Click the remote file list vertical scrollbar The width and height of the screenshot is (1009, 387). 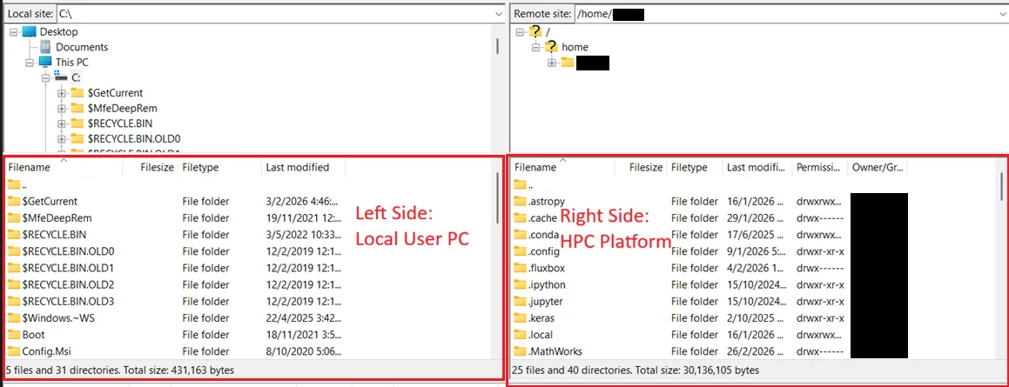pyautogui.click(x=1001, y=188)
